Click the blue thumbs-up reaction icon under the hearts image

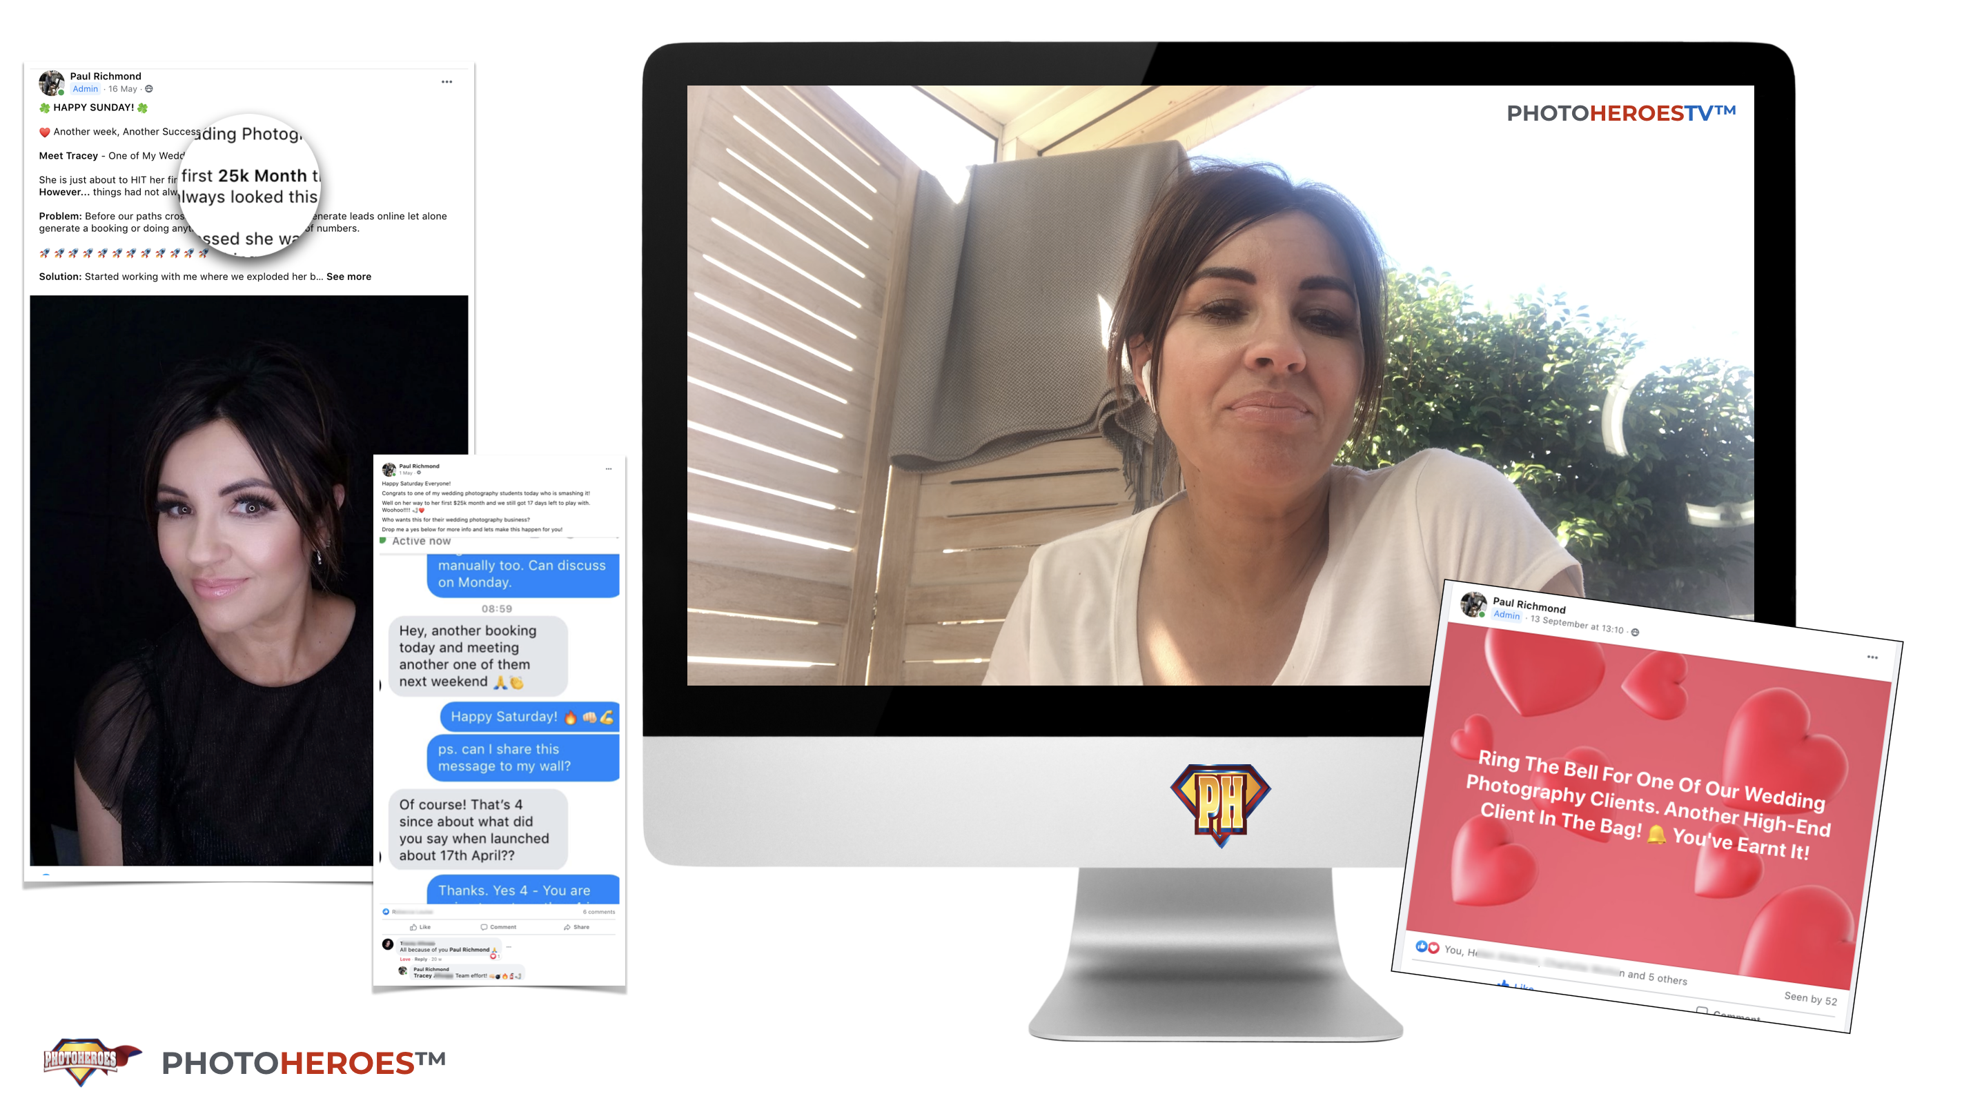pyautogui.click(x=1421, y=946)
